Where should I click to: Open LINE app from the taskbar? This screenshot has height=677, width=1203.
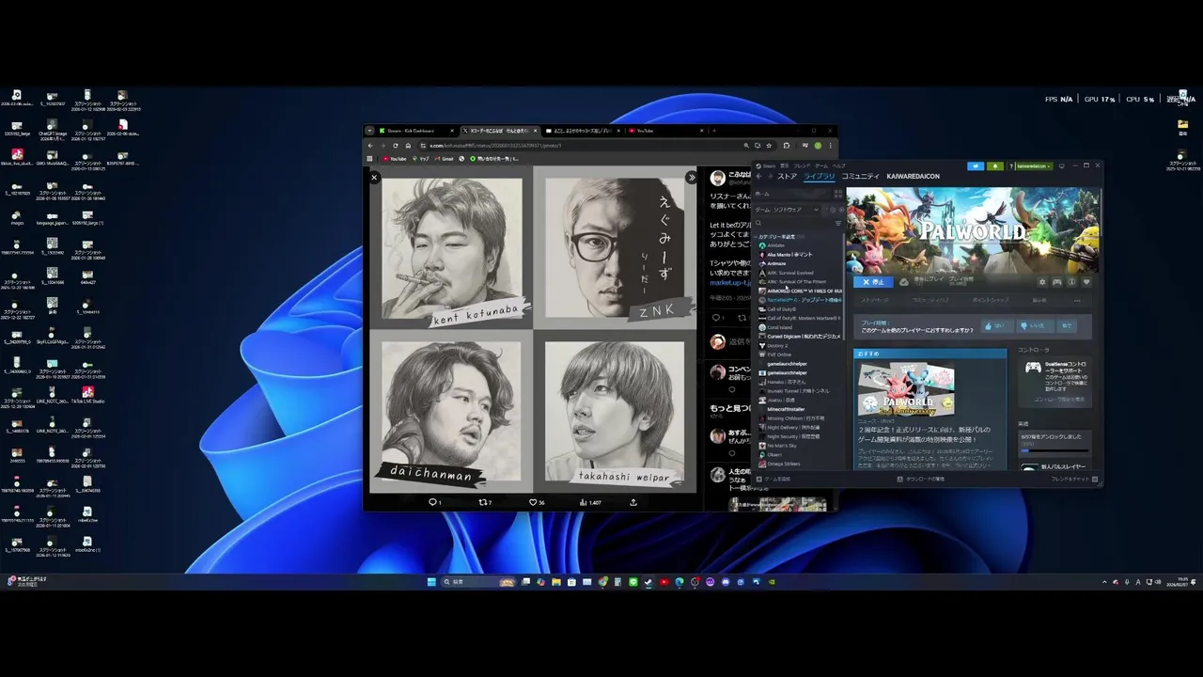coord(633,582)
